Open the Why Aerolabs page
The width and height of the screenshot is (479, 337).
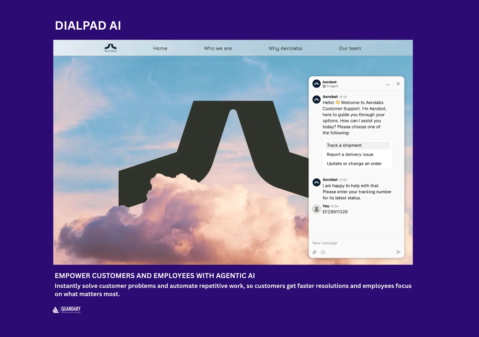pyautogui.click(x=285, y=48)
